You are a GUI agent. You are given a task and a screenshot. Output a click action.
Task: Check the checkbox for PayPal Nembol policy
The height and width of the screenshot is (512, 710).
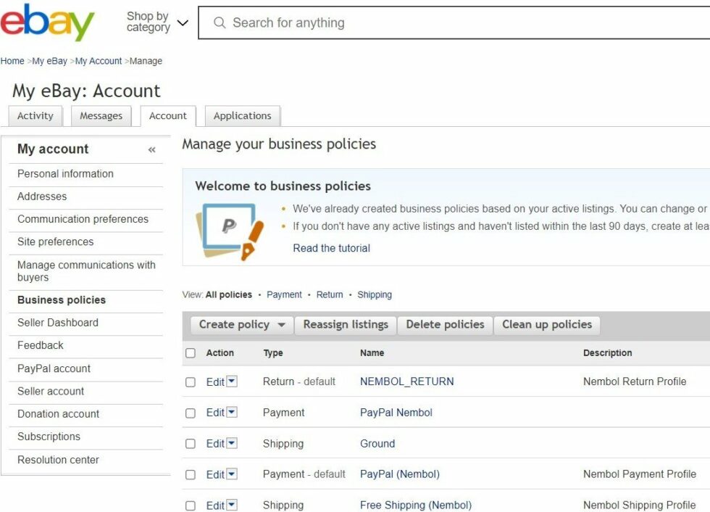[191, 413]
